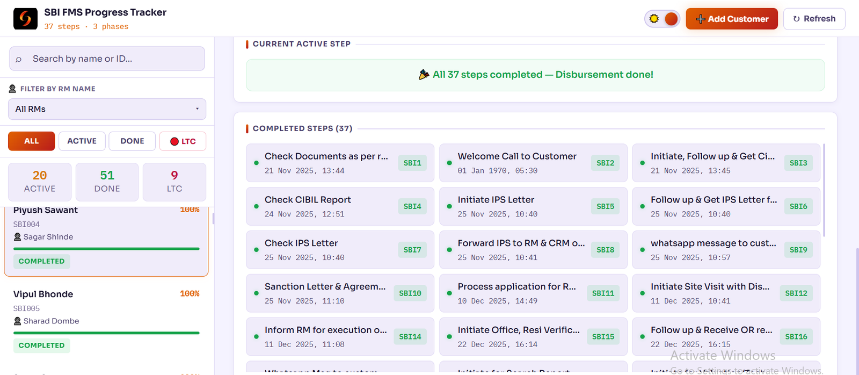The width and height of the screenshot is (859, 375).
Task: Click the COMPLETED badge under Sharad Dombe
Action: [x=41, y=345]
